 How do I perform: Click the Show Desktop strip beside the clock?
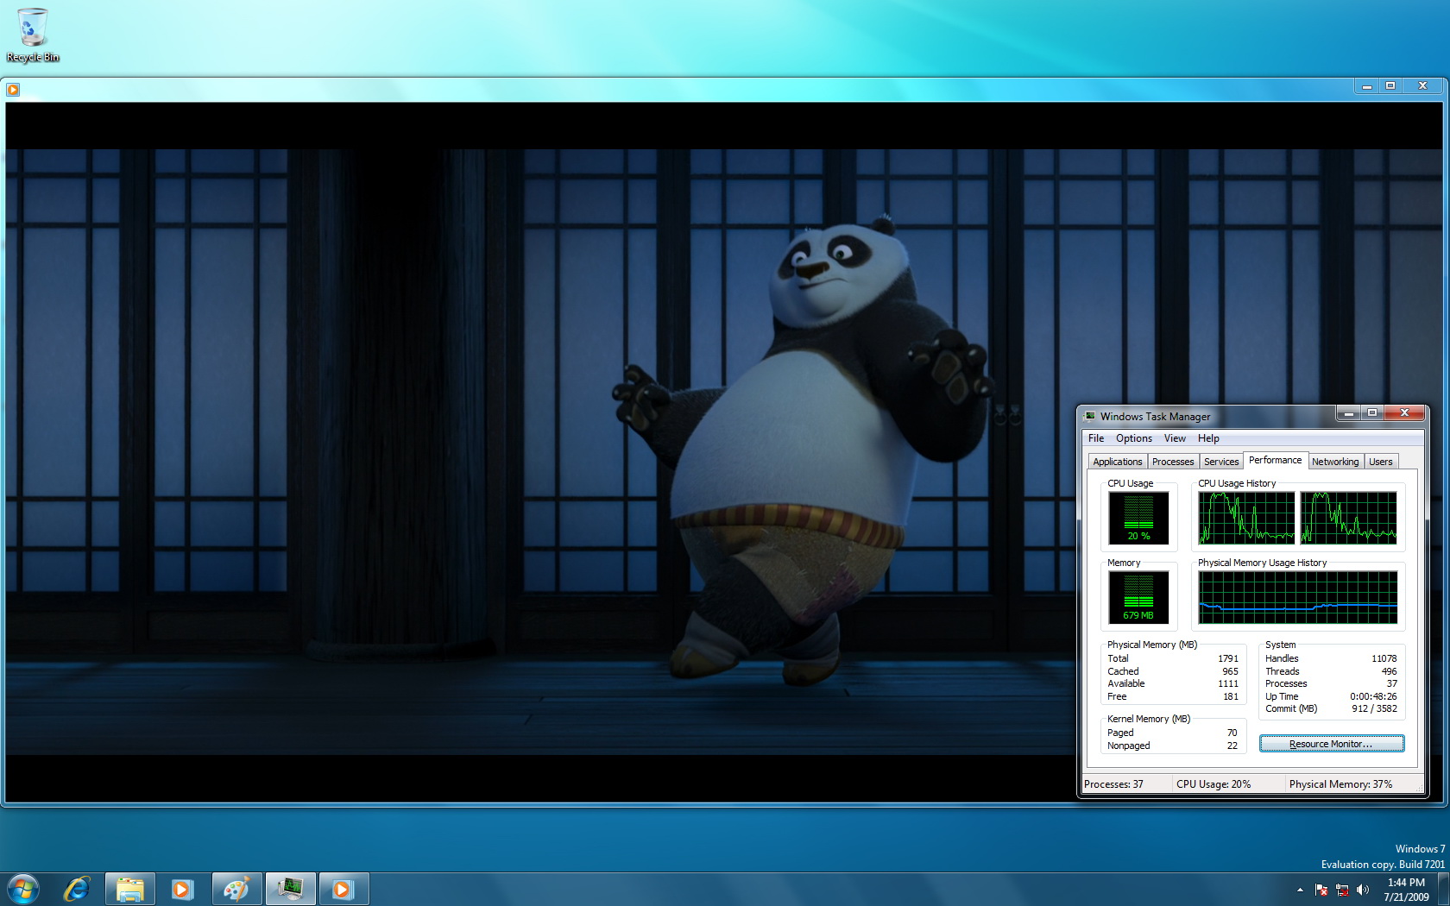pos(1443,889)
